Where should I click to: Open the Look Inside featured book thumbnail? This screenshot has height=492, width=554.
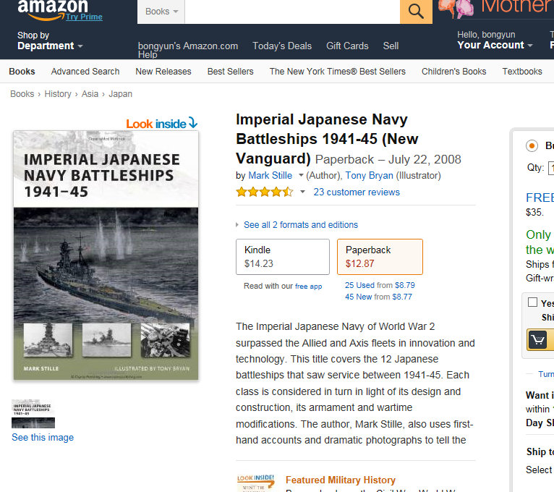(x=256, y=483)
